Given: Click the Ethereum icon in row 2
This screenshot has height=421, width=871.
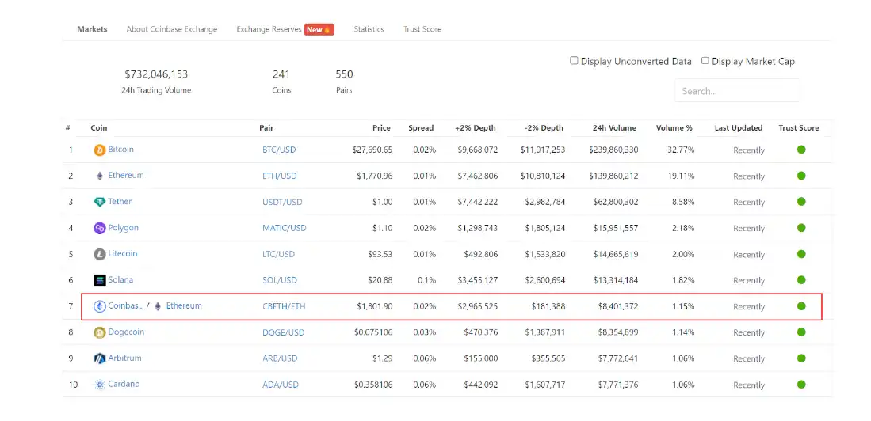Looking at the screenshot, I should coord(99,176).
